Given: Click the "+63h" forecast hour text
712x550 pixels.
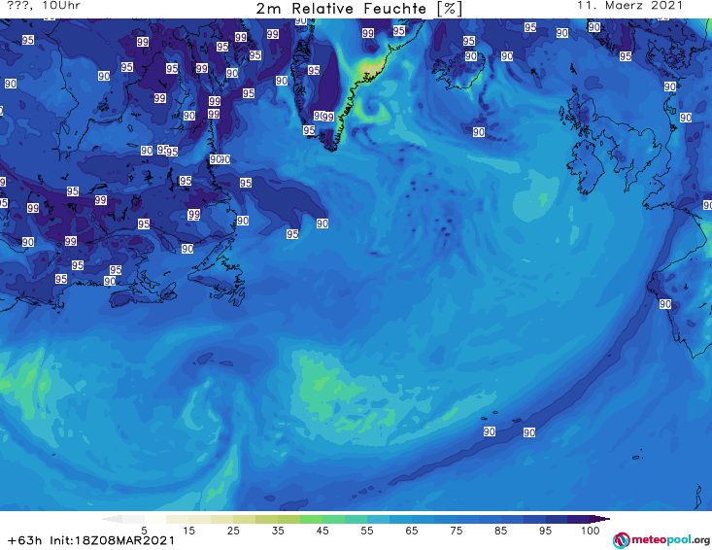Looking at the screenshot, I should click(x=25, y=540).
